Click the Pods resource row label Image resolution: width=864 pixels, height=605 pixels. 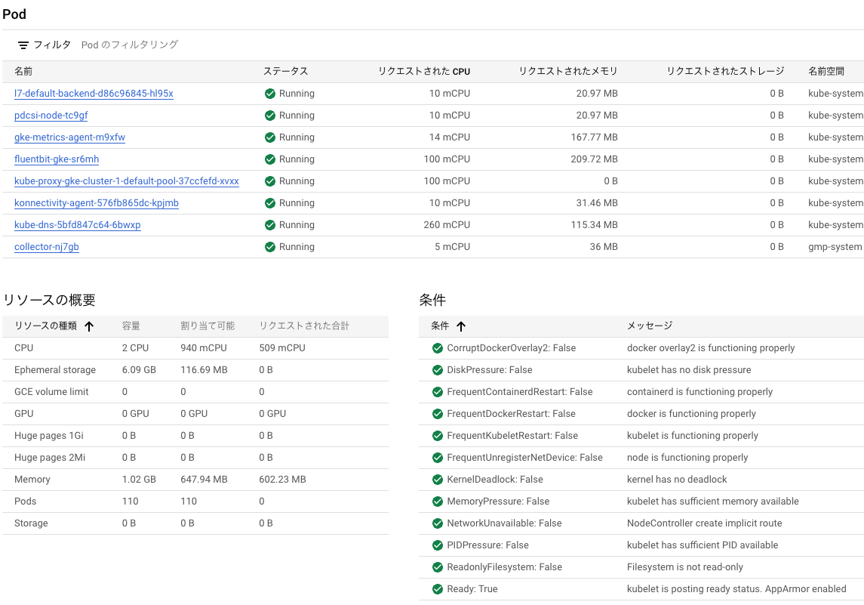pyautogui.click(x=26, y=502)
